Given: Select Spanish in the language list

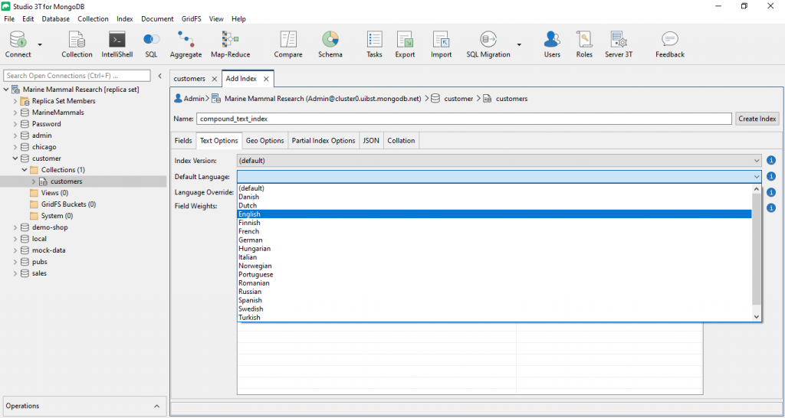Looking at the screenshot, I should [494, 300].
